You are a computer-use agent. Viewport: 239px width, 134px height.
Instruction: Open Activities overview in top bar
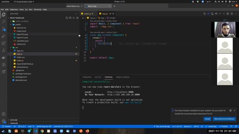tap(5, 1)
